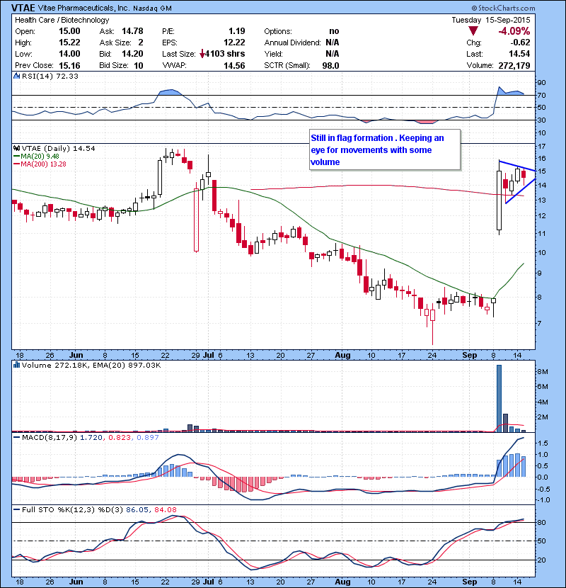Select the SCTR (Small) value 98.0
Screen dimensions: 566x588
click(330, 65)
